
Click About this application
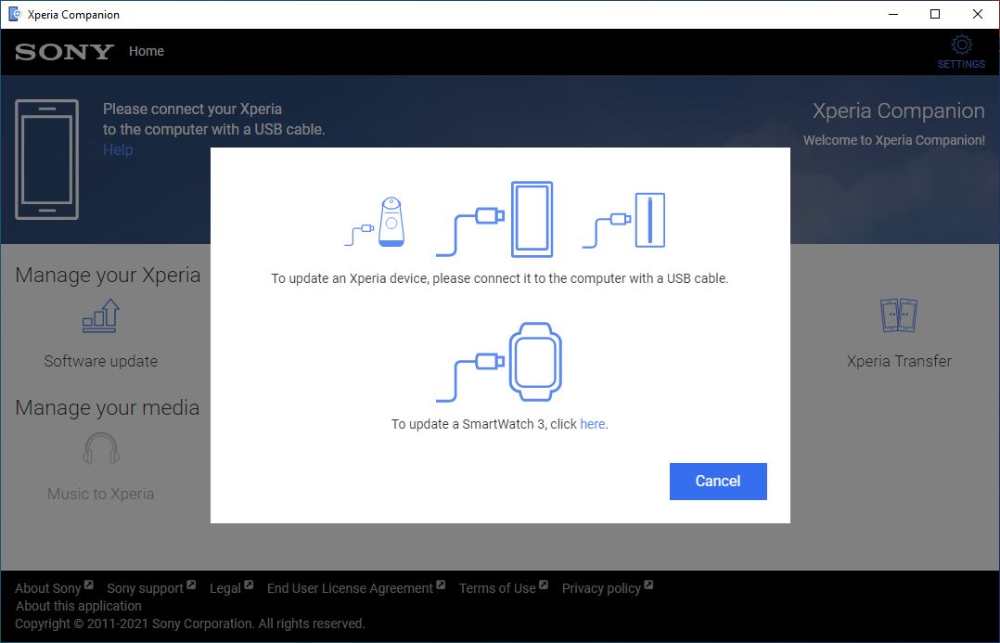point(79,606)
